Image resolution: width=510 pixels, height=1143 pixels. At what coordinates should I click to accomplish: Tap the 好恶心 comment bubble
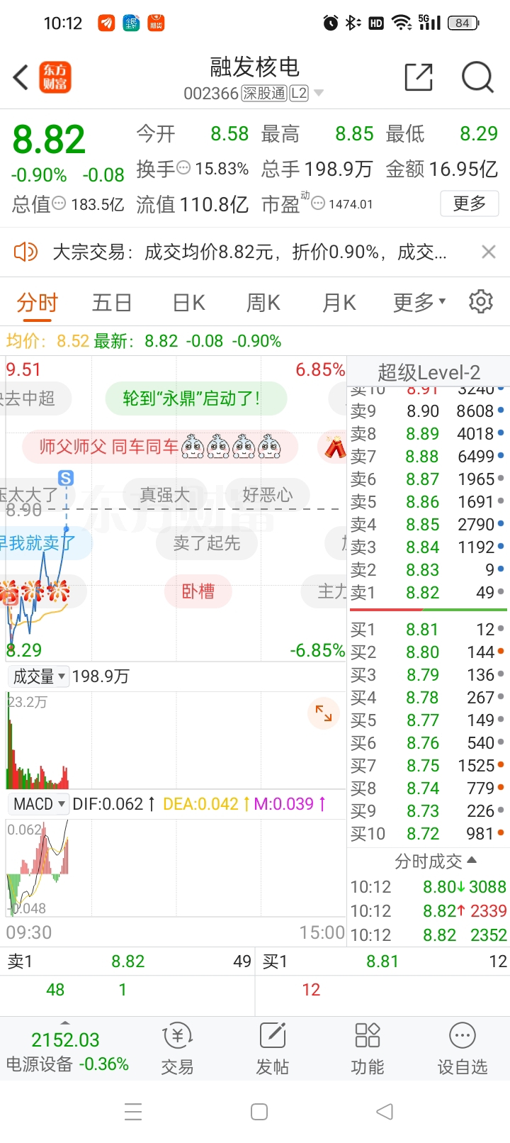[x=267, y=495]
